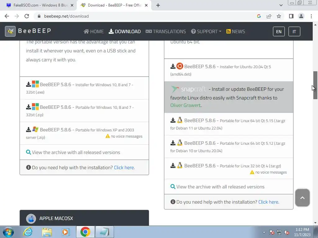This screenshot has width=318, height=238.
Task: Click the volume tray icon
Action: [287, 232]
